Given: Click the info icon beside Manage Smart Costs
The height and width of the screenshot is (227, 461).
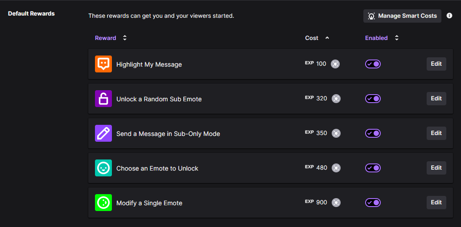Looking at the screenshot, I should [449, 16].
